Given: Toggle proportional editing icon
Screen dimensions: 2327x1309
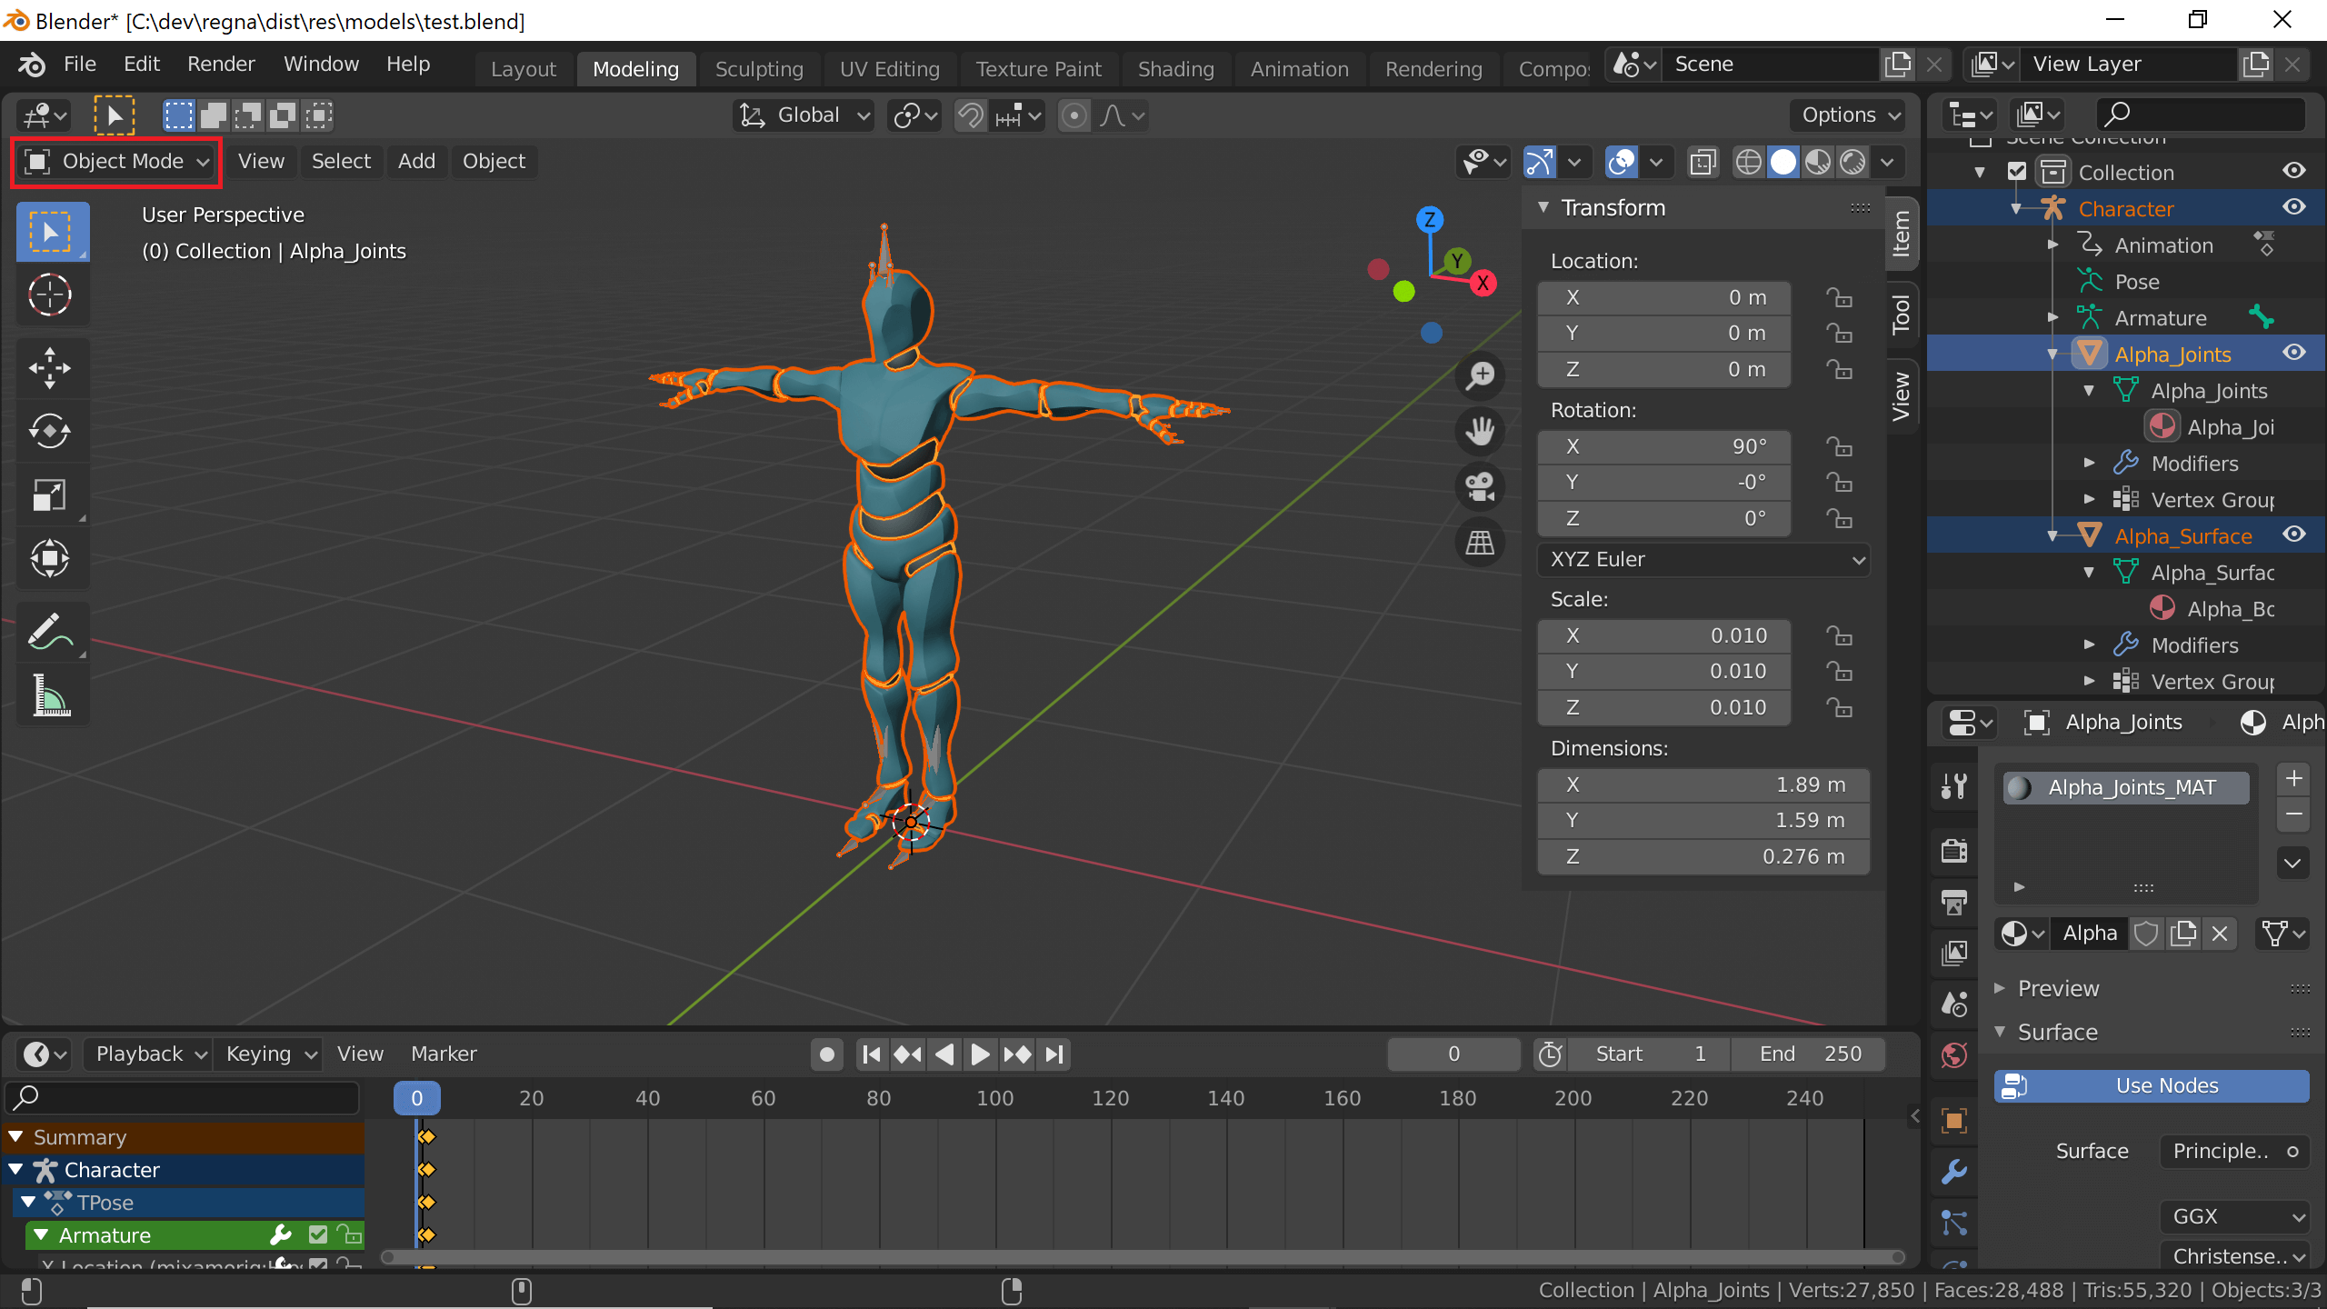Looking at the screenshot, I should [x=1074, y=115].
